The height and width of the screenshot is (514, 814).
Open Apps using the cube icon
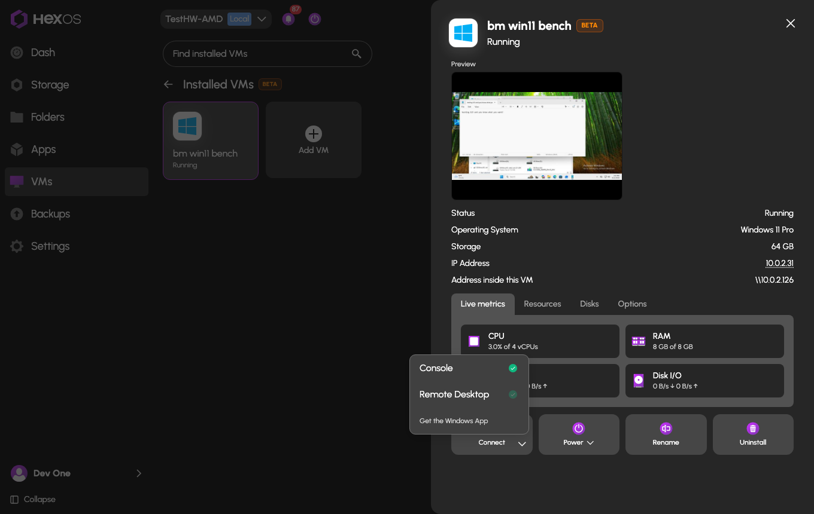tap(17, 149)
